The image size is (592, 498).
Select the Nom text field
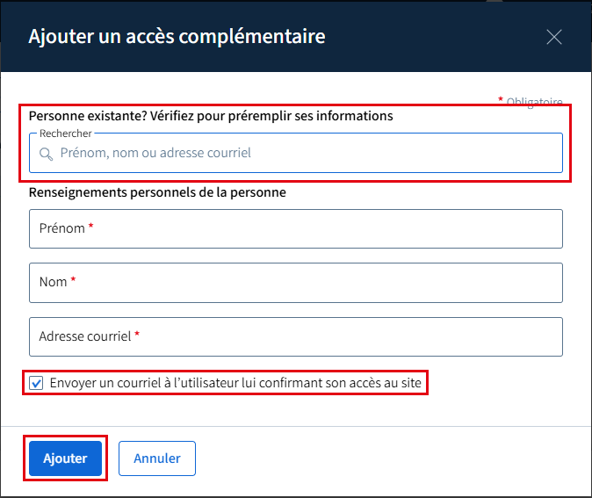tap(296, 283)
